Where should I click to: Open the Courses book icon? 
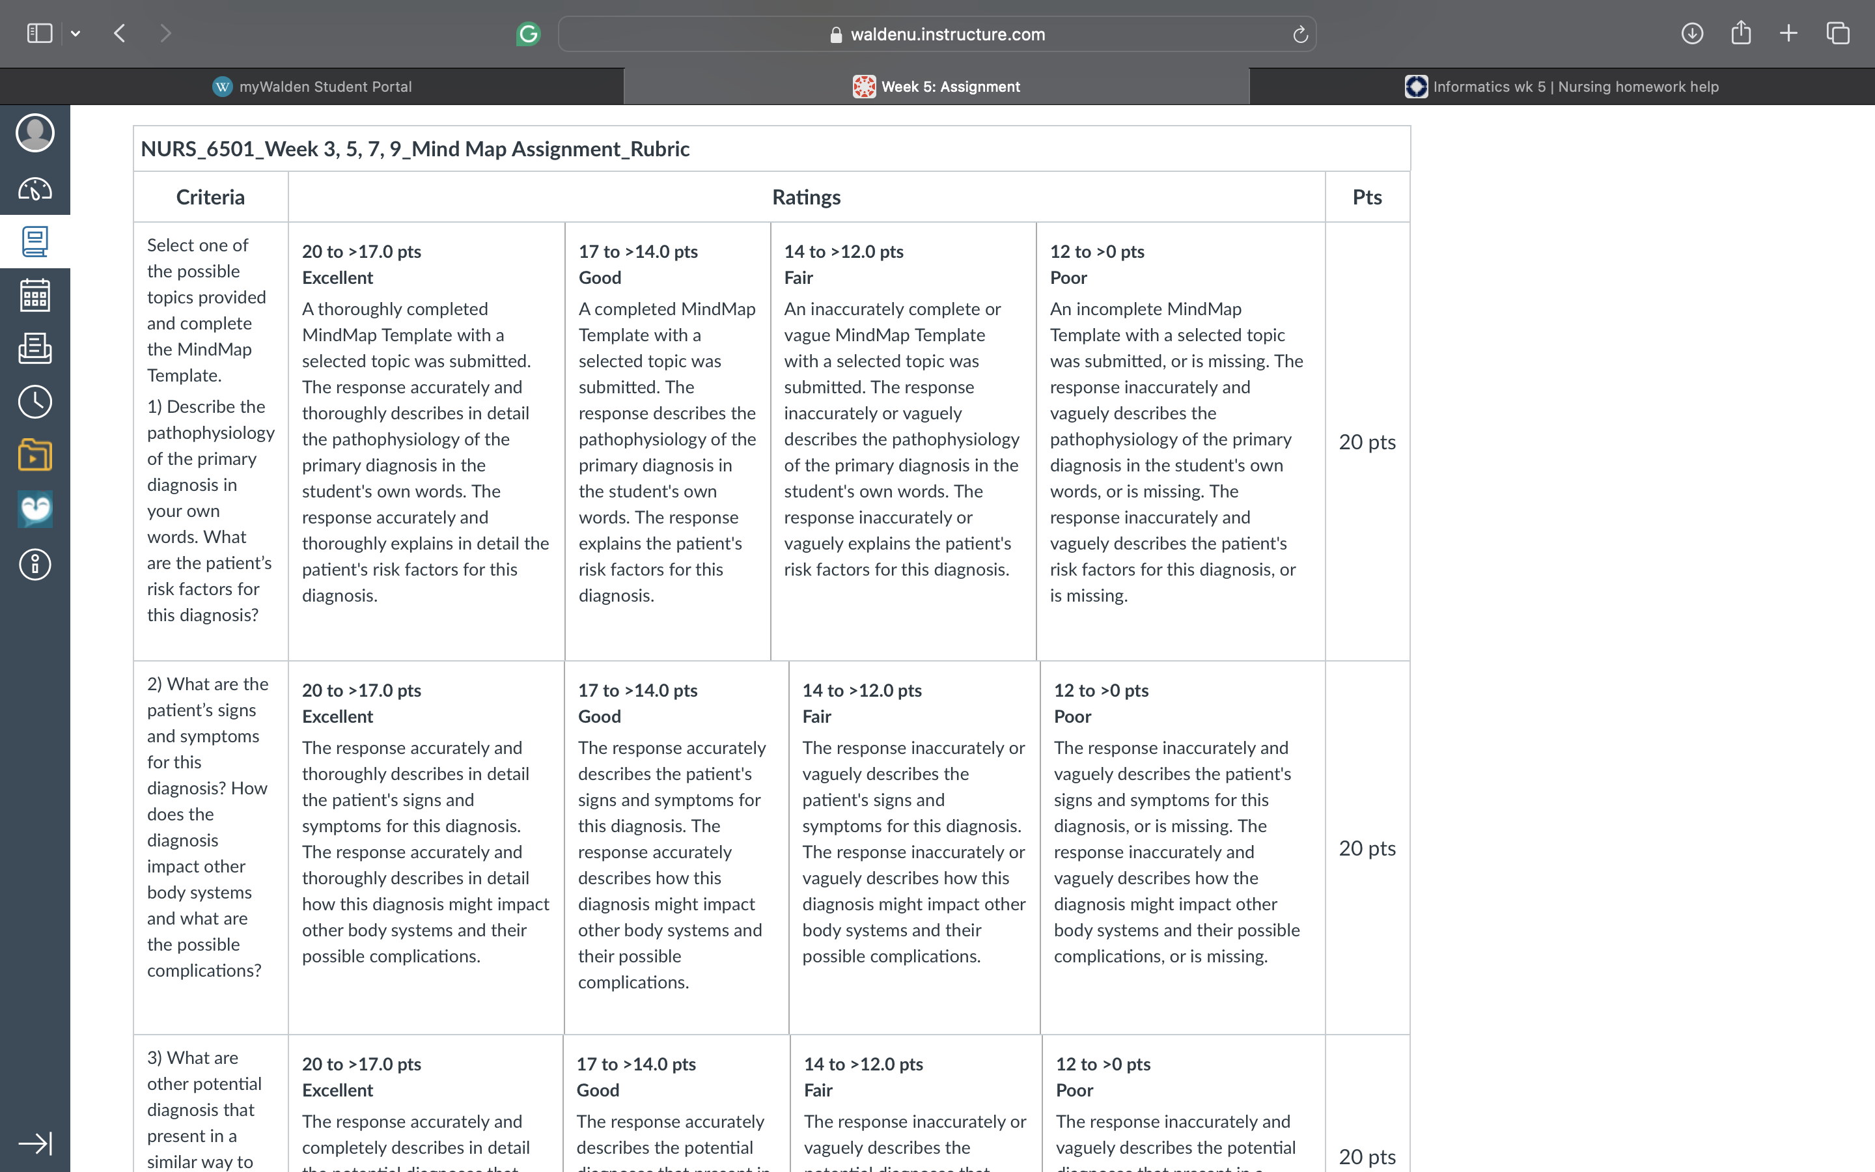tap(35, 242)
